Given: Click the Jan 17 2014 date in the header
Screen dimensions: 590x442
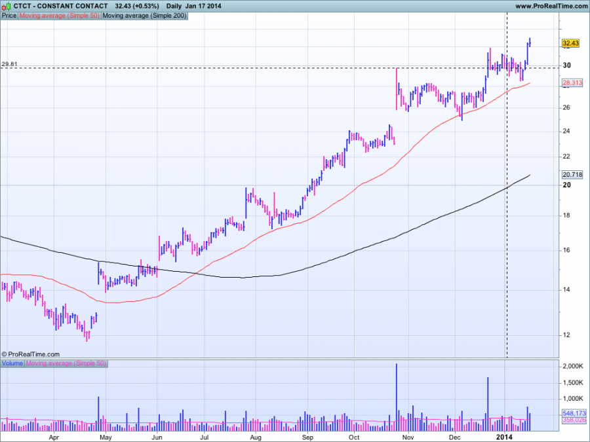Looking at the screenshot, I should coord(203,6).
